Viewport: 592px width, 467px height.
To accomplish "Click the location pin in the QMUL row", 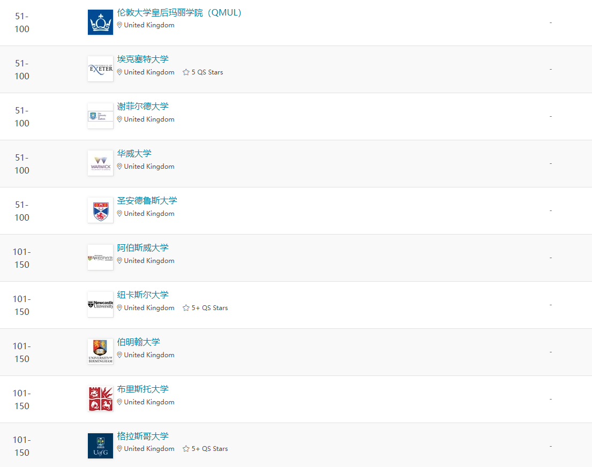I will (x=119, y=25).
